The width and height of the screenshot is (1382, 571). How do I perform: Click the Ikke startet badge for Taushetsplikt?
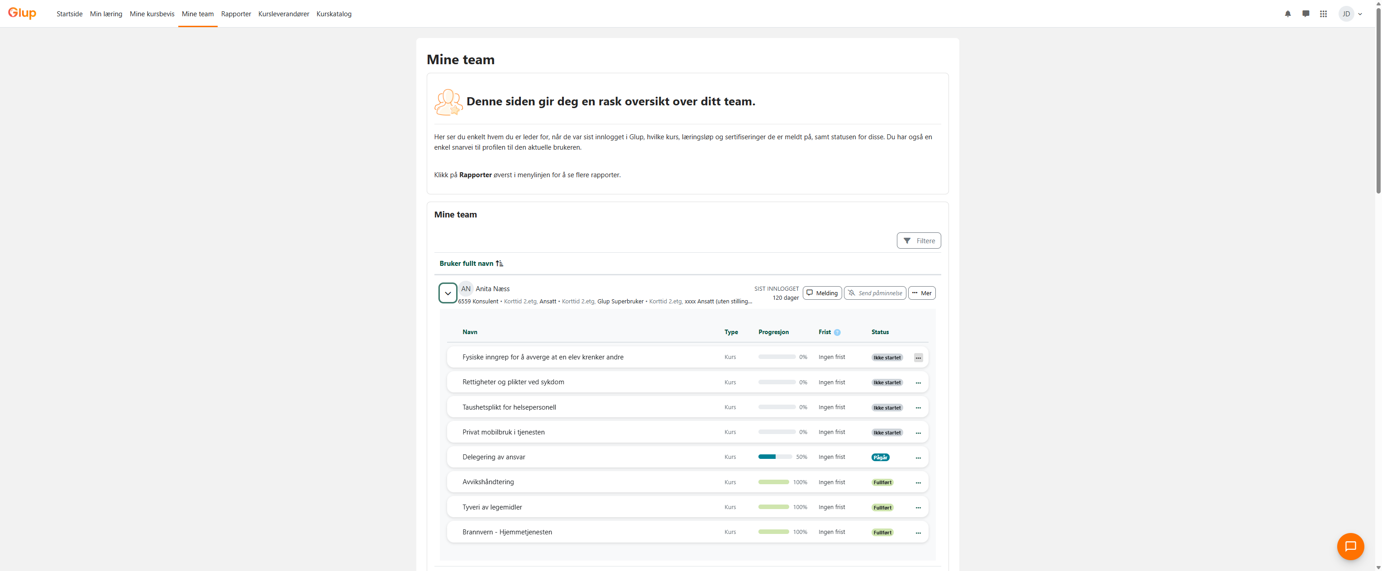(887, 408)
